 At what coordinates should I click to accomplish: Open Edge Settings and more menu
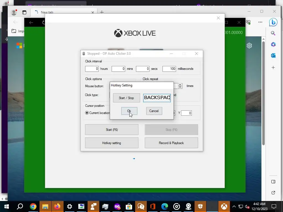pos(260,22)
